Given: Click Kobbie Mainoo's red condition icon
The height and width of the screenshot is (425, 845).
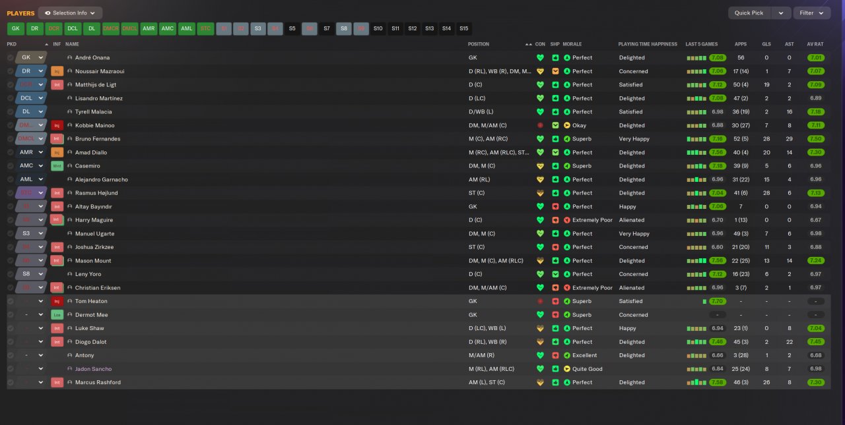Looking at the screenshot, I should (x=540, y=125).
